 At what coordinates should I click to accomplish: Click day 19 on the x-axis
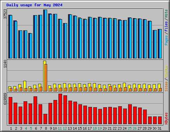coord(100,128)
